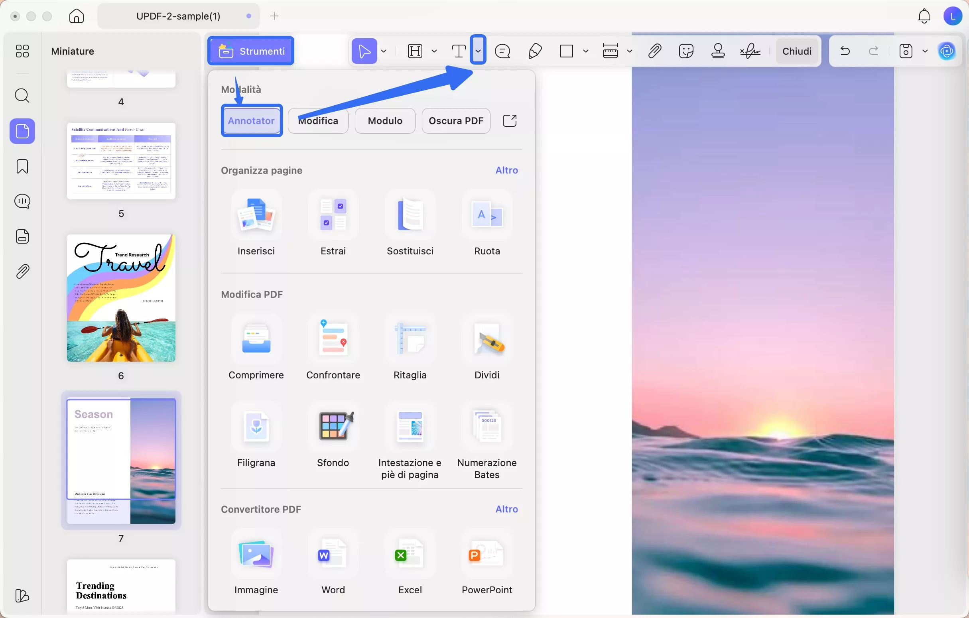Image resolution: width=969 pixels, height=618 pixels.
Task: Click the pencil drawing tool in toolbar
Action: click(x=535, y=51)
